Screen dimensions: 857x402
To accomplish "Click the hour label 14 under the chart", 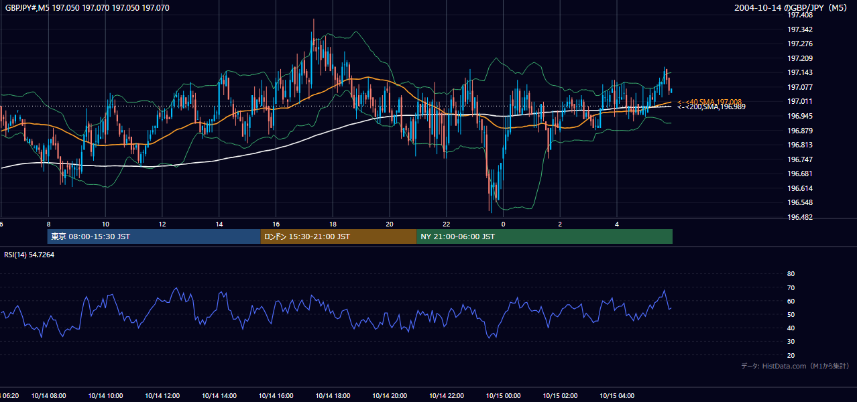I will (x=219, y=224).
